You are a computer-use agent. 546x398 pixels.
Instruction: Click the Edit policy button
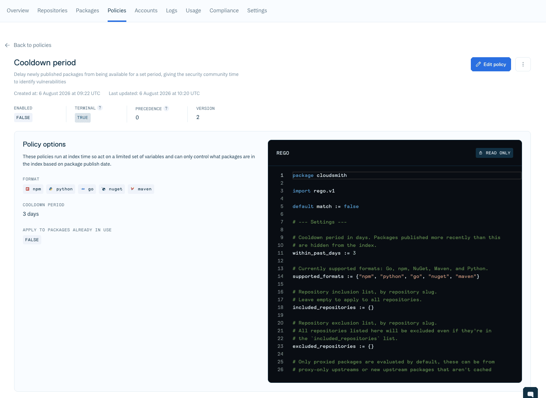491,64
